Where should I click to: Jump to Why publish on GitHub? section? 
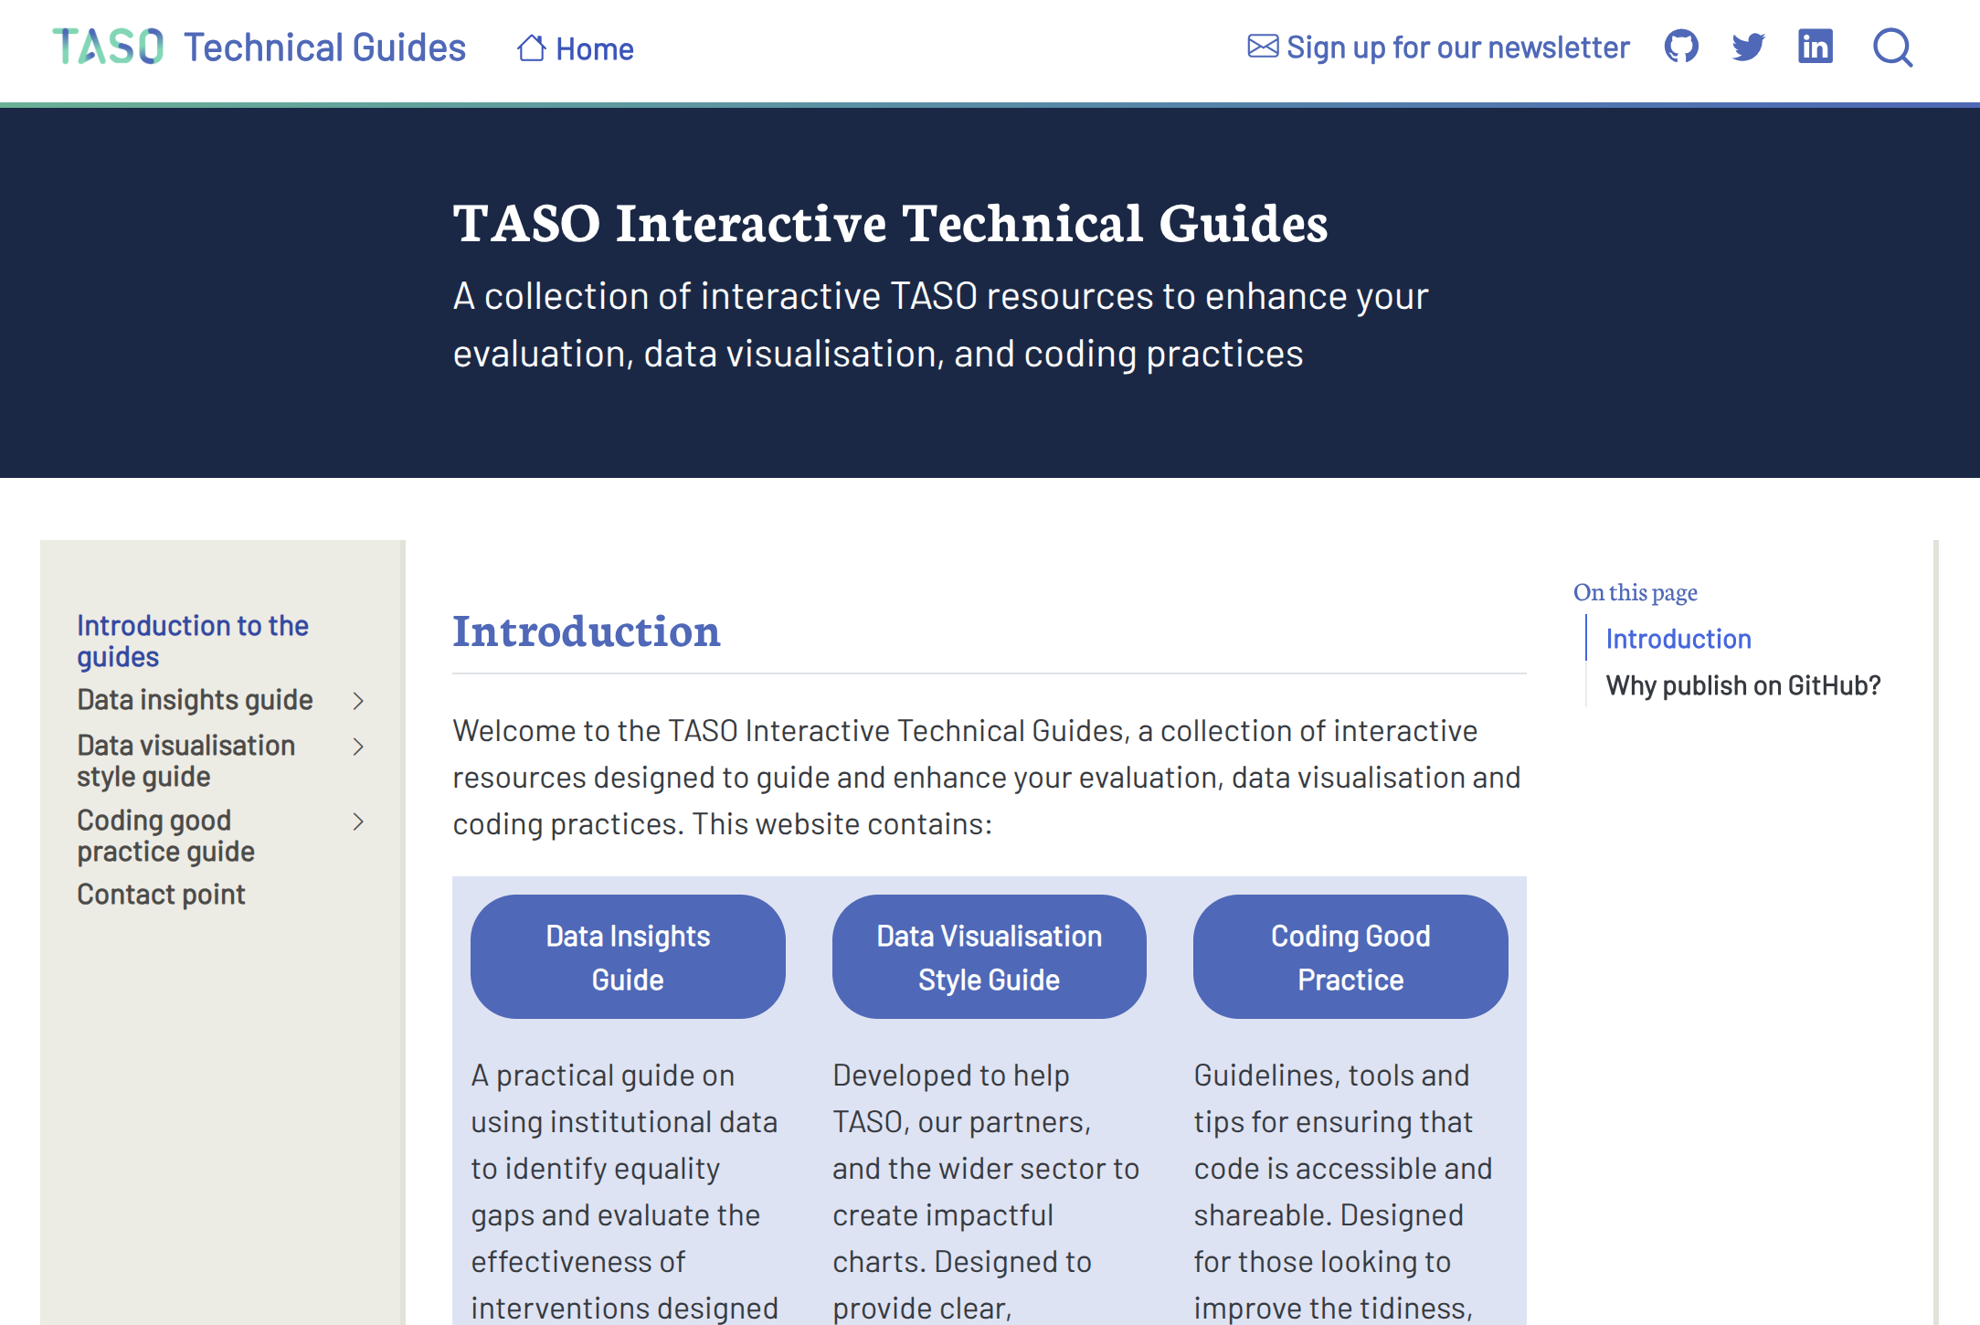pyautogui.click(x=1742, y=685)
